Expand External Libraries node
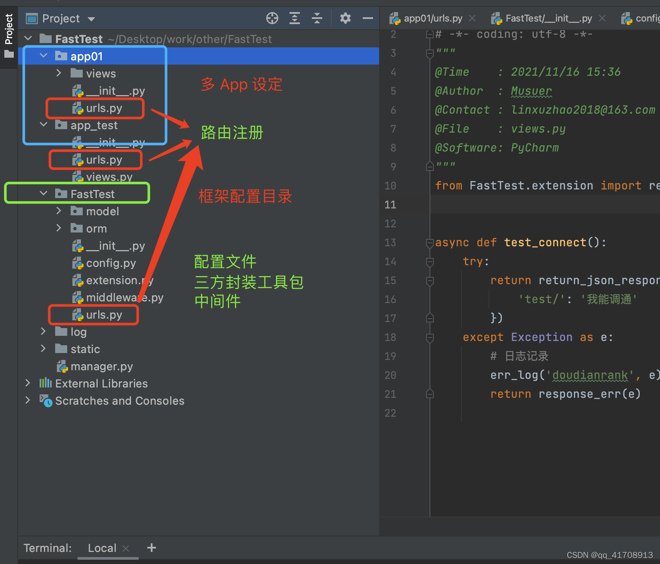Image resolution: width=660 pixels, height=564 pixels. point(28,383)
